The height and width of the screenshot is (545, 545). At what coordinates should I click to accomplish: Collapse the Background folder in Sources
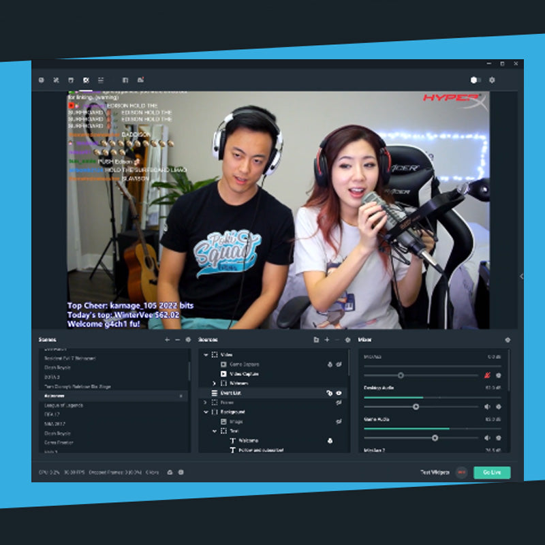click(x=206, y=412)
